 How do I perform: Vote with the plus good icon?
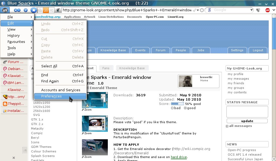[185, 108]
